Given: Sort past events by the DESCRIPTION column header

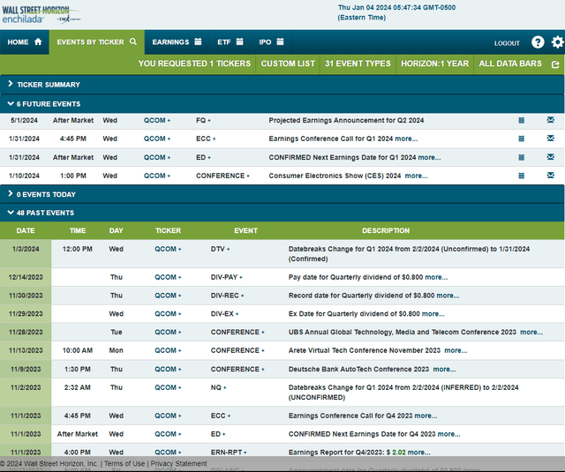Looking at the screenshot, I should 386,231.
